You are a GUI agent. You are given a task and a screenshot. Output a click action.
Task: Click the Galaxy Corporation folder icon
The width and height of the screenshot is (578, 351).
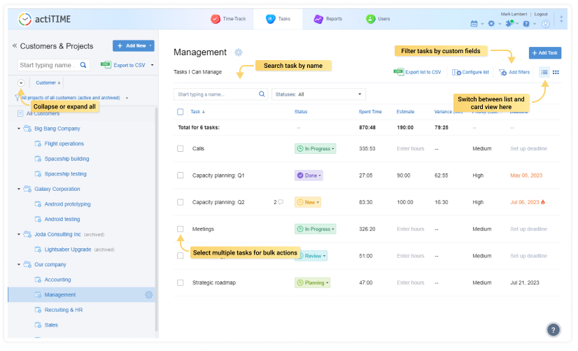(27, 189)
